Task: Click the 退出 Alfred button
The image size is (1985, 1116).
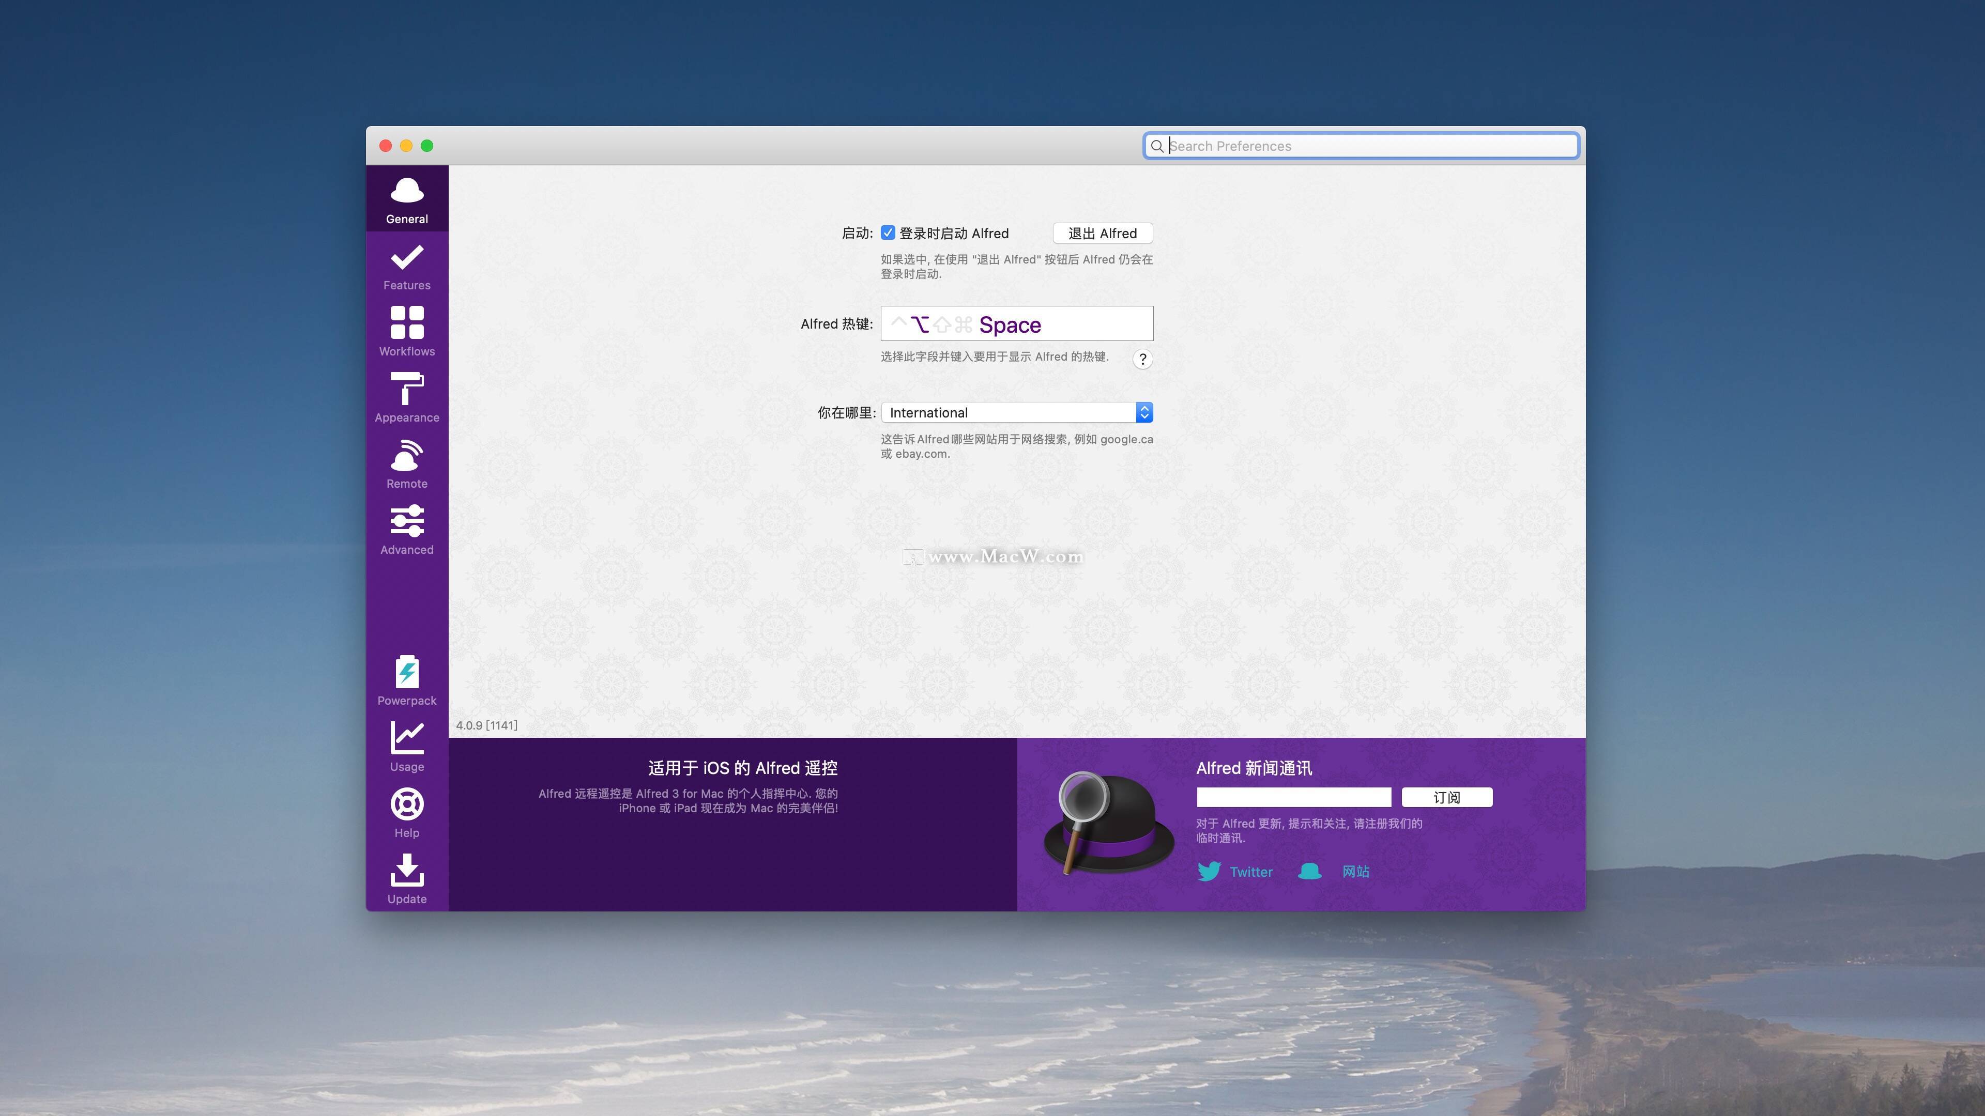Action: tap(1103, 234)
